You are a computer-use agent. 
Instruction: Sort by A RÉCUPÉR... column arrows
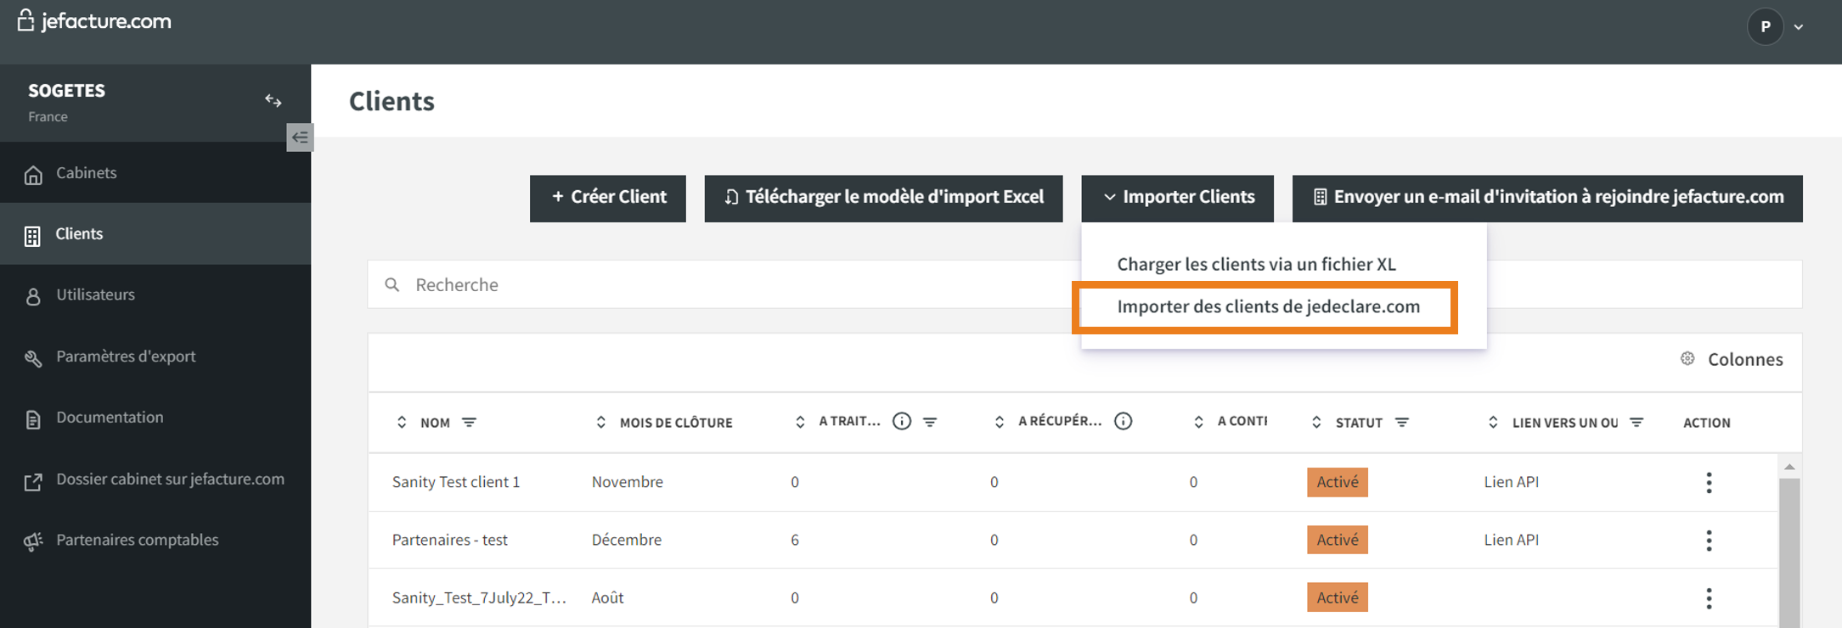[x=999, y=422]
